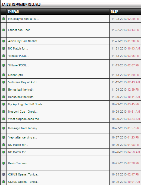Click green reputation icon beside 'It is okay to post a PM...'
Screen dimensions: 141x185
(4, 19)
